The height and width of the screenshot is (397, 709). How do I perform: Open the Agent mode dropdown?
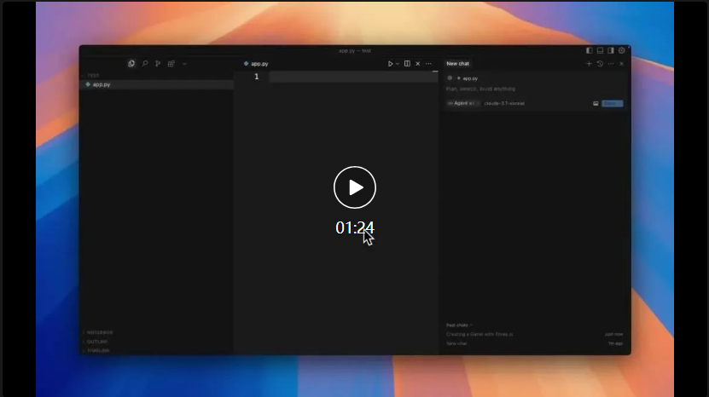[461, 103]
